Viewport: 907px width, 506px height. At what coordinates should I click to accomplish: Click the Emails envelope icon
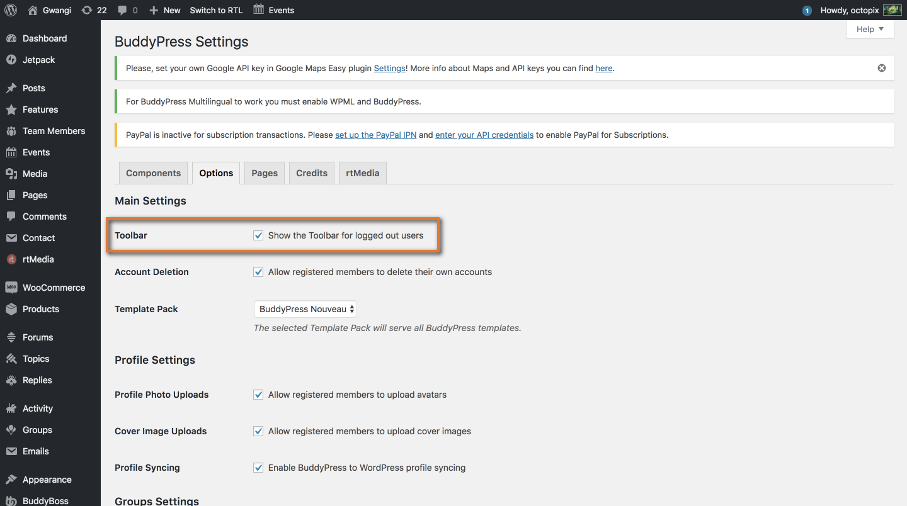11,451
